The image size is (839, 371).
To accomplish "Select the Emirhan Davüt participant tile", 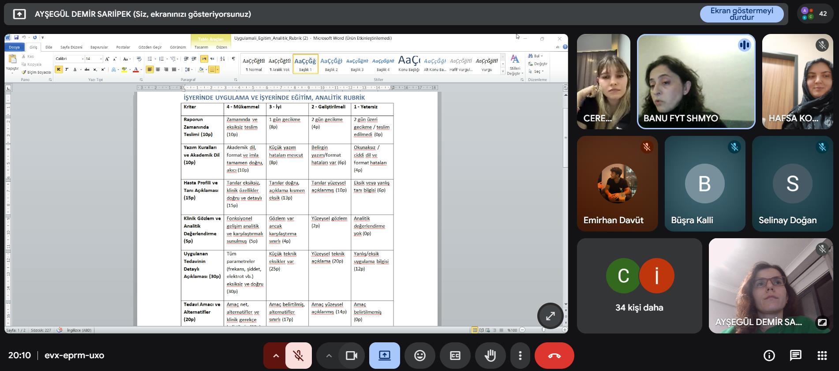I will (x=617, y=184).
